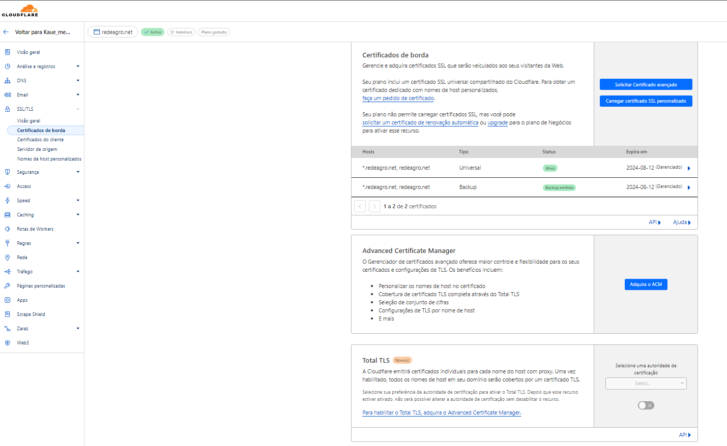
Task: Click the Web3 icon in sidebar
Action: tap(7, 343)
